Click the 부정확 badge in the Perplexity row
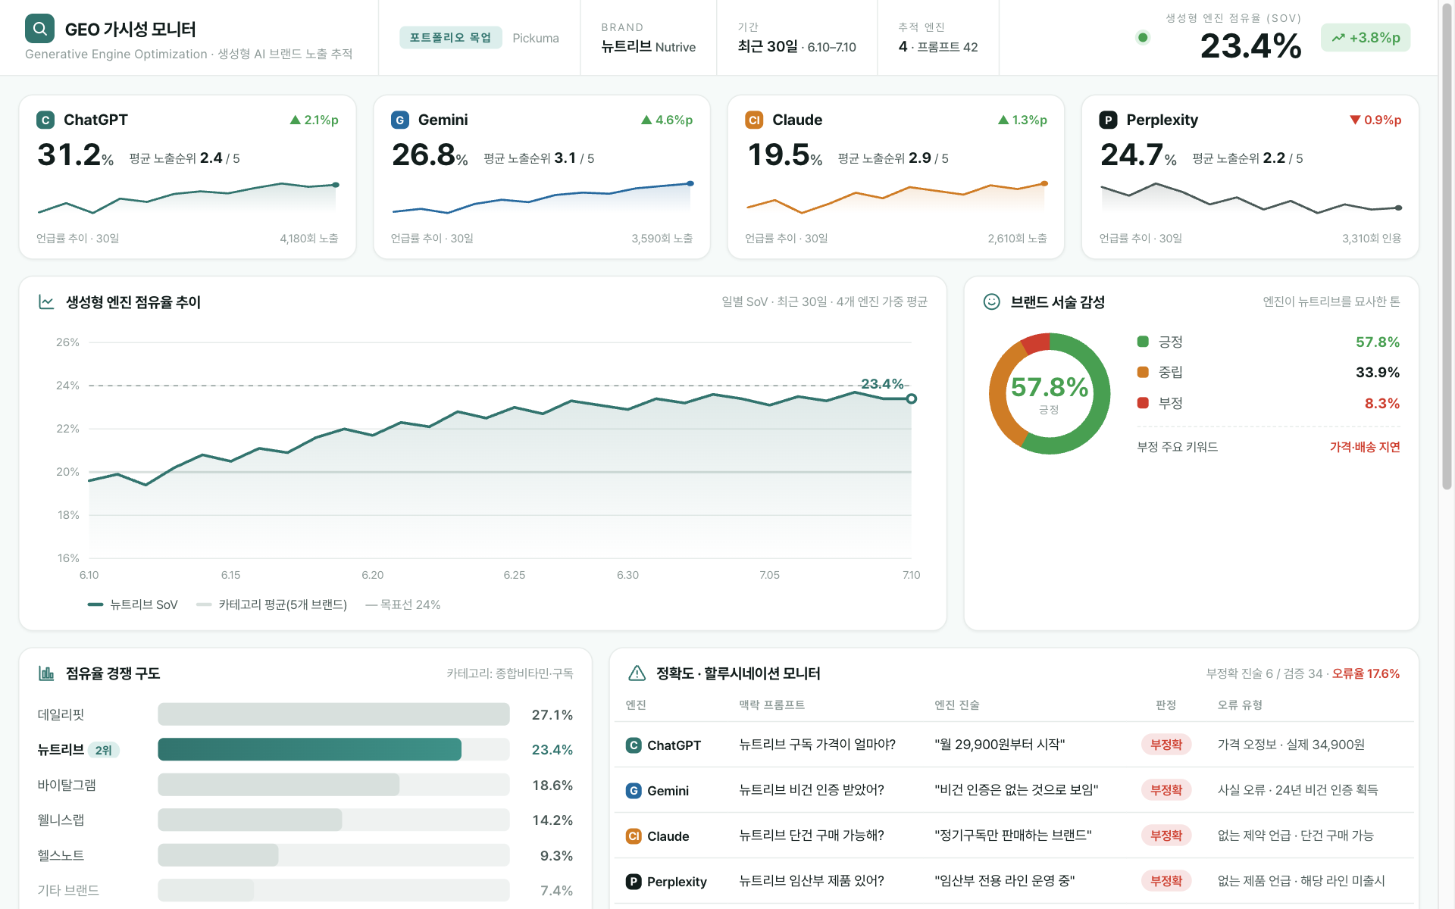 click(1166, 881)
